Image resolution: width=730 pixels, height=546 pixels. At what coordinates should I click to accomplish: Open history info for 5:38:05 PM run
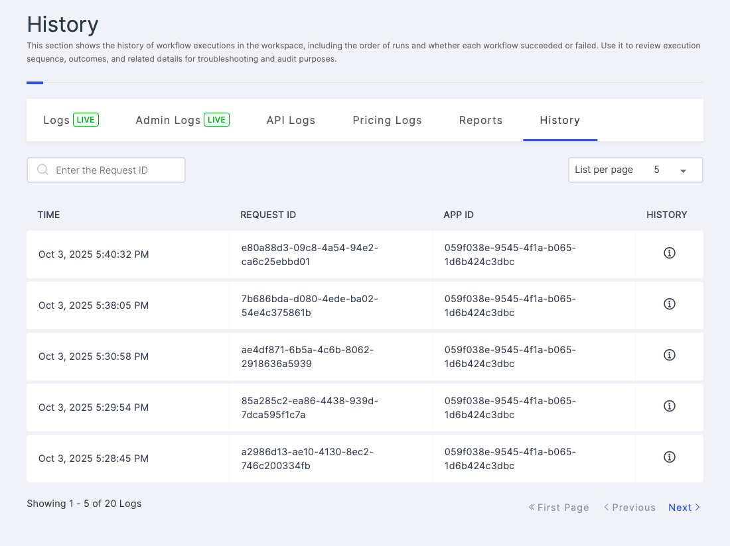click(669, 304)
